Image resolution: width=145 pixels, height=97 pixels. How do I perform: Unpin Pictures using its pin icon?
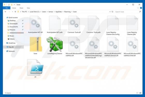pos(23,30)
